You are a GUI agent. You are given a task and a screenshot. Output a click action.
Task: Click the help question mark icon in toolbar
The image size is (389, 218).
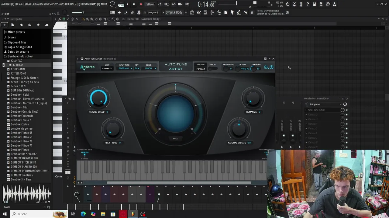click(x=308, y=4)
